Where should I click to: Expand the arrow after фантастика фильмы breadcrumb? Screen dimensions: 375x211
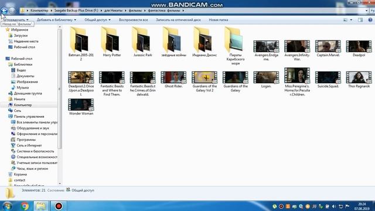point(183,11)
